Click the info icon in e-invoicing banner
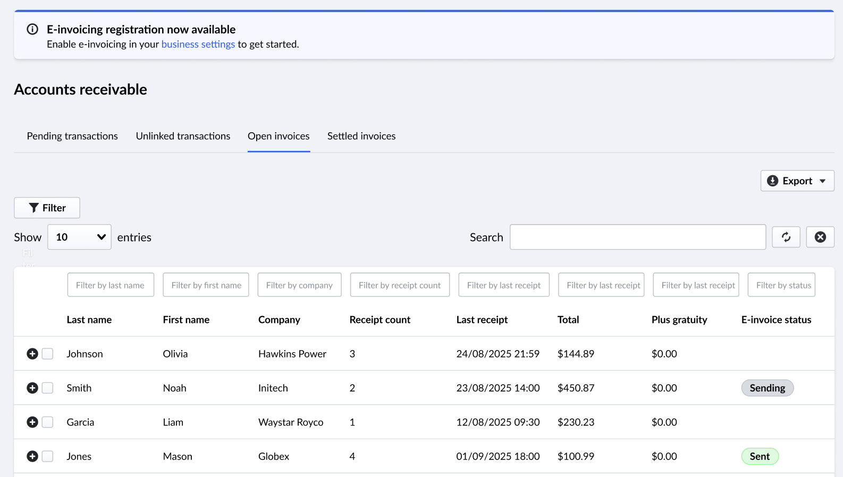Screen dimensions: 843x477 coord(32,29)
